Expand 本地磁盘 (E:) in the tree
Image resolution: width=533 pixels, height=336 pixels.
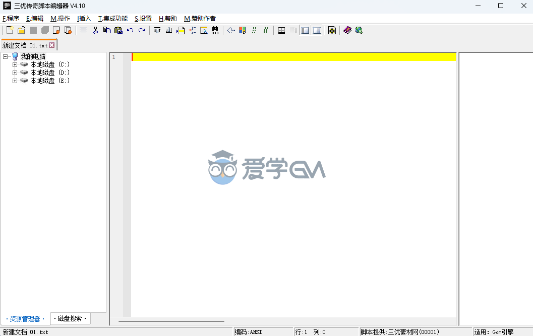[x=15, y=81]
